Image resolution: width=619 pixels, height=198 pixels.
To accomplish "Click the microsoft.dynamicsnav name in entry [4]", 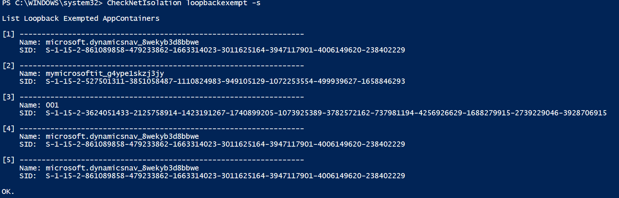I will pos(122,137).
